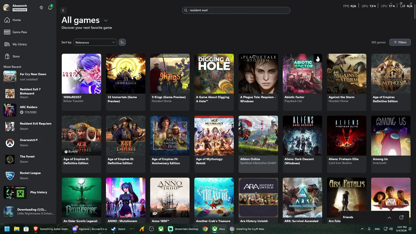Open Another Crab's Treasure tile
Image resolution: width=416 pixels, height=234 pixels.
214,201
